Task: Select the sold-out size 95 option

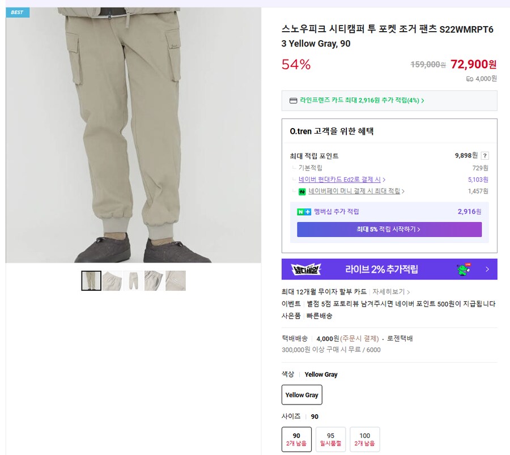Action: pos(331,439)
